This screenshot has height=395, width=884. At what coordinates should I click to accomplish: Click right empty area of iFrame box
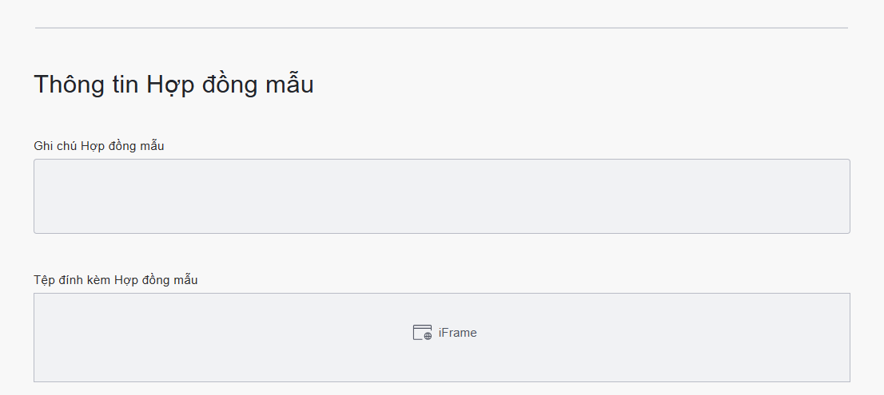(x=719, y=337)
